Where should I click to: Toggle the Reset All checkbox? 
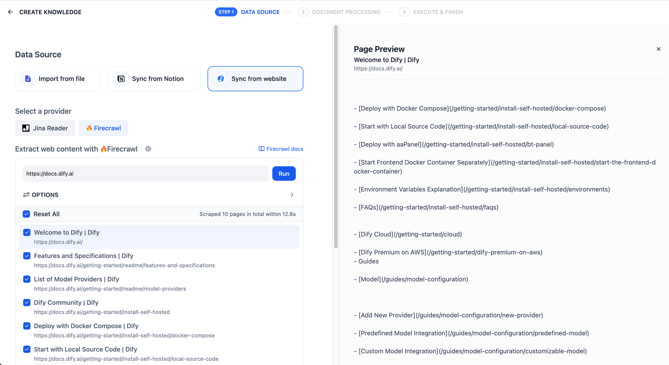(26, 213)
